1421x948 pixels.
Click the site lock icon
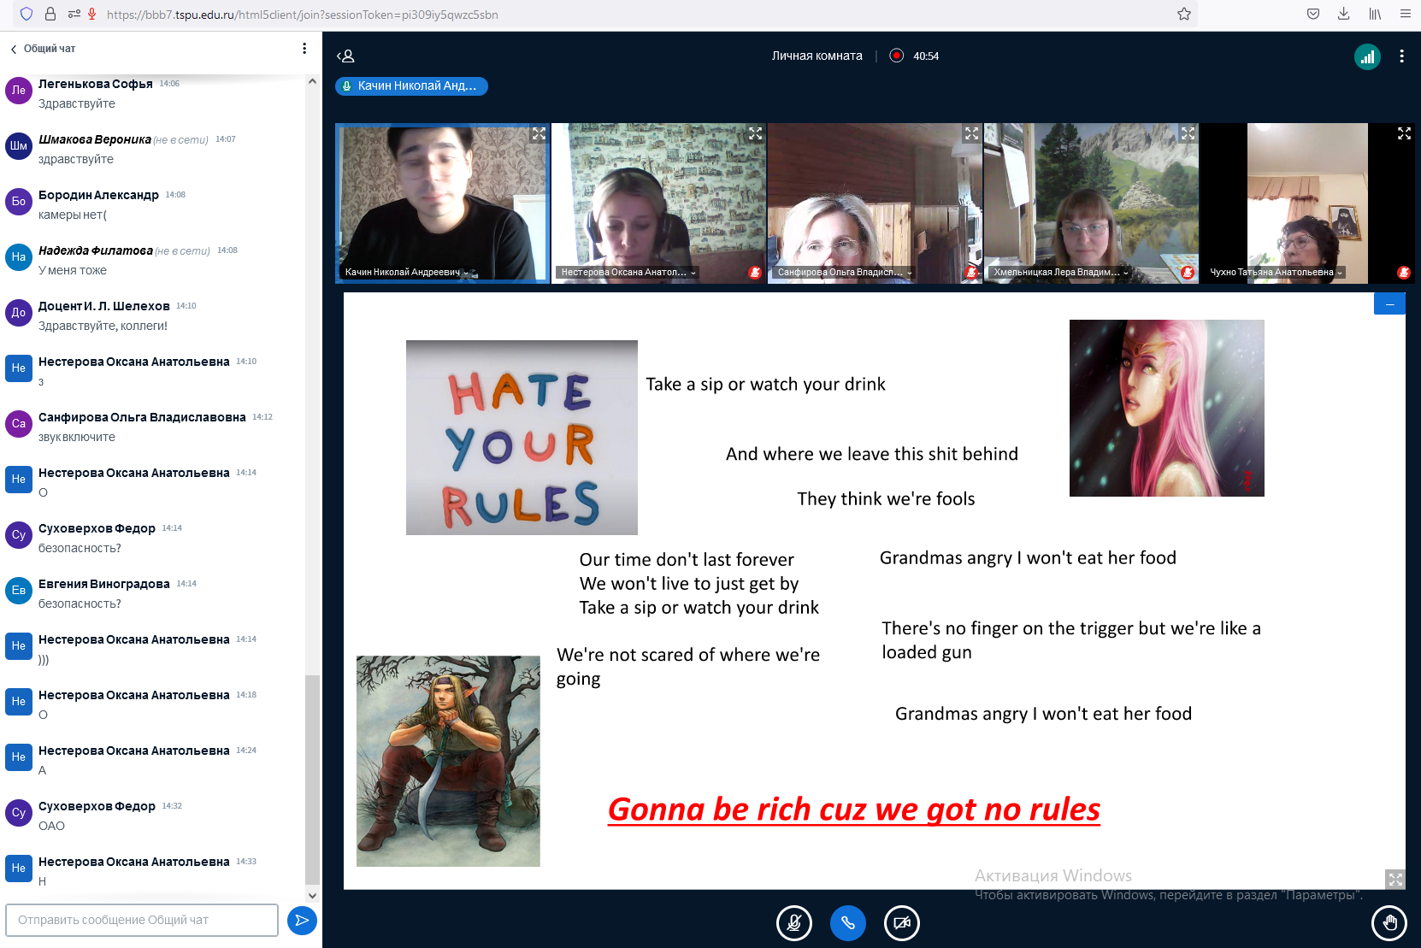[x=50, y=14]
